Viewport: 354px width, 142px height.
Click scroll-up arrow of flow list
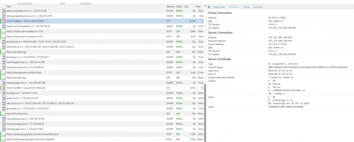point(205,7)
